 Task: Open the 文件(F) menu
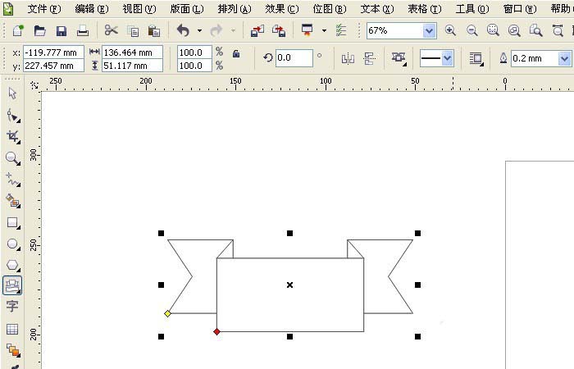44,8
